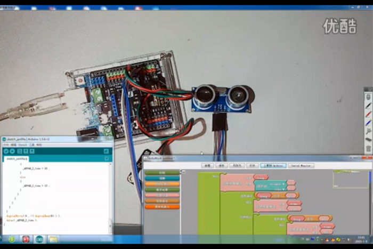Expand the sketch tab dropdown arrow
373x249 pixels.
107,158
